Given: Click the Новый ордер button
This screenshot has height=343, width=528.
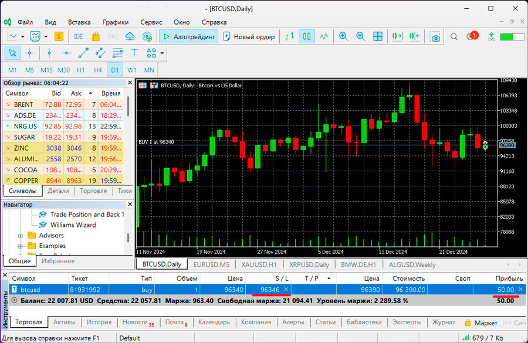Looking at the screenshot, I should click(x=249, y=37).
